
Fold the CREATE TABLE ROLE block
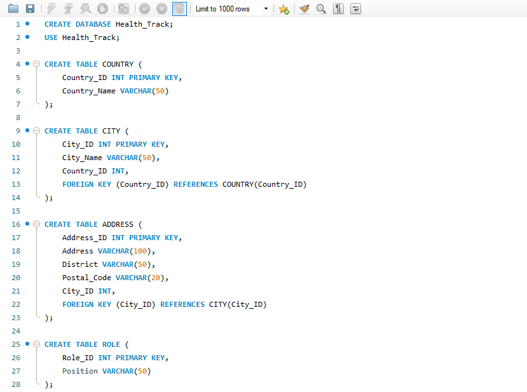(36, 344)
